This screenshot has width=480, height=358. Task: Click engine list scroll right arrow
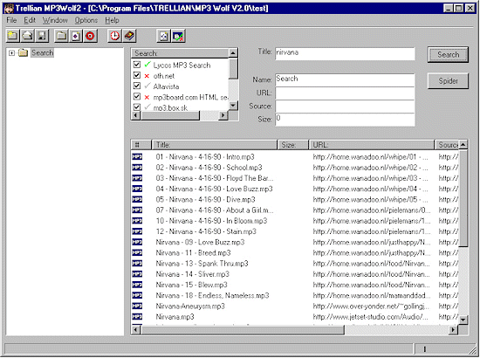pos(223,115)
